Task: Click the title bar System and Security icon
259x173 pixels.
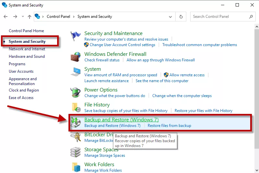Action: pyautogui.click(x=5, y=5)
